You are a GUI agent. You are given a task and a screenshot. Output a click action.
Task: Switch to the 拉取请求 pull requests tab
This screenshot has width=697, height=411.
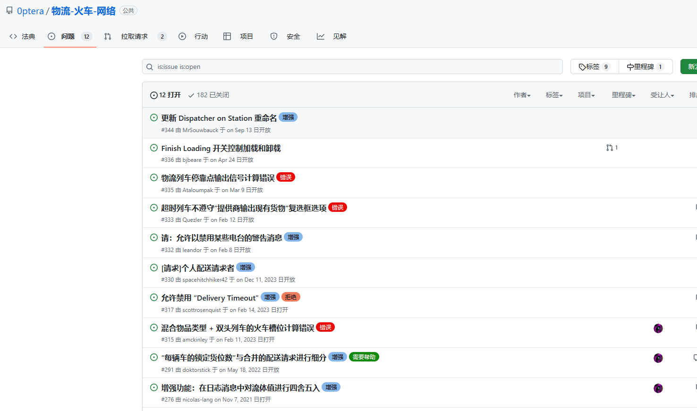tap(135, 36)
